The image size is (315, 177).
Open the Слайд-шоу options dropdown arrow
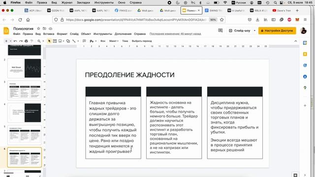pos(254,30)
